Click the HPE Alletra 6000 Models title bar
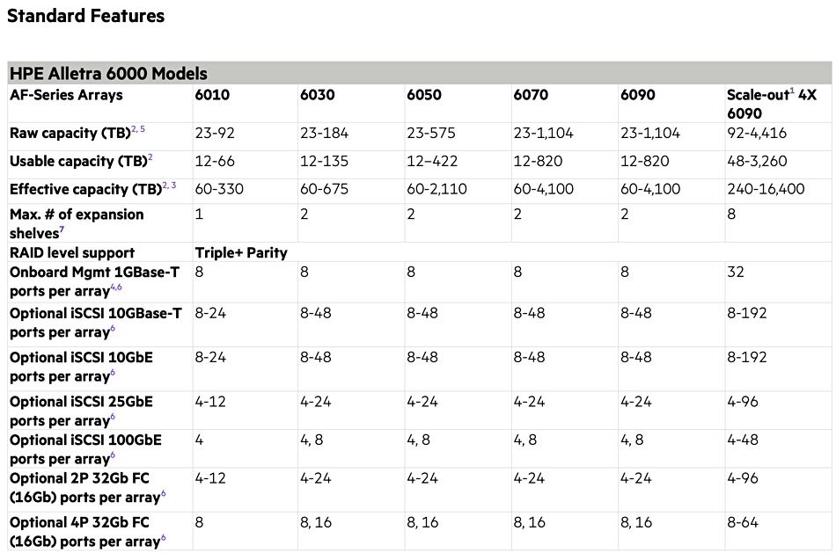Viewport: 836px width, 553px height. tap(420, 73)
